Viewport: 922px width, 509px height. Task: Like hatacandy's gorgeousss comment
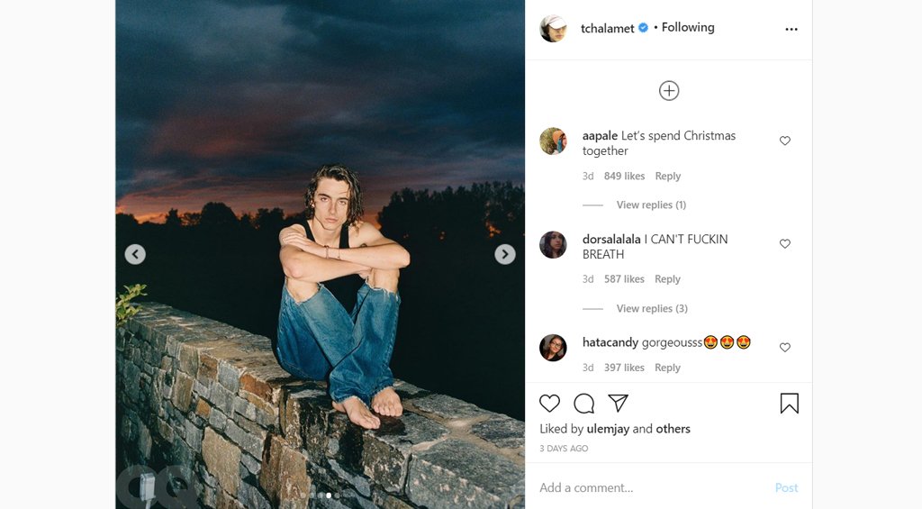point(784,348)
